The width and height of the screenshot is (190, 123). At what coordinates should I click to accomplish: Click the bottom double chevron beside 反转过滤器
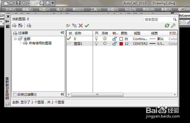coord(62,94)
